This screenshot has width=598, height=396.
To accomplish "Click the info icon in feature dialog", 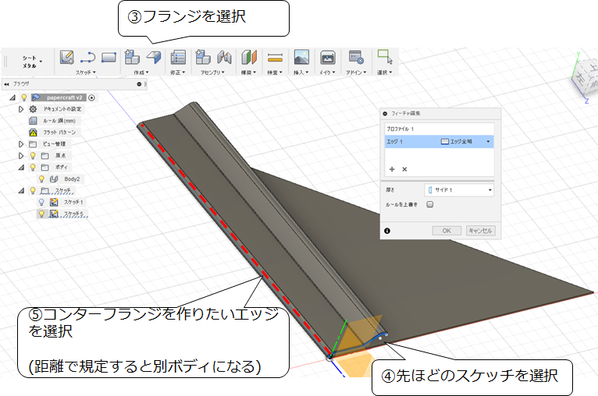I will pos(387,231).
